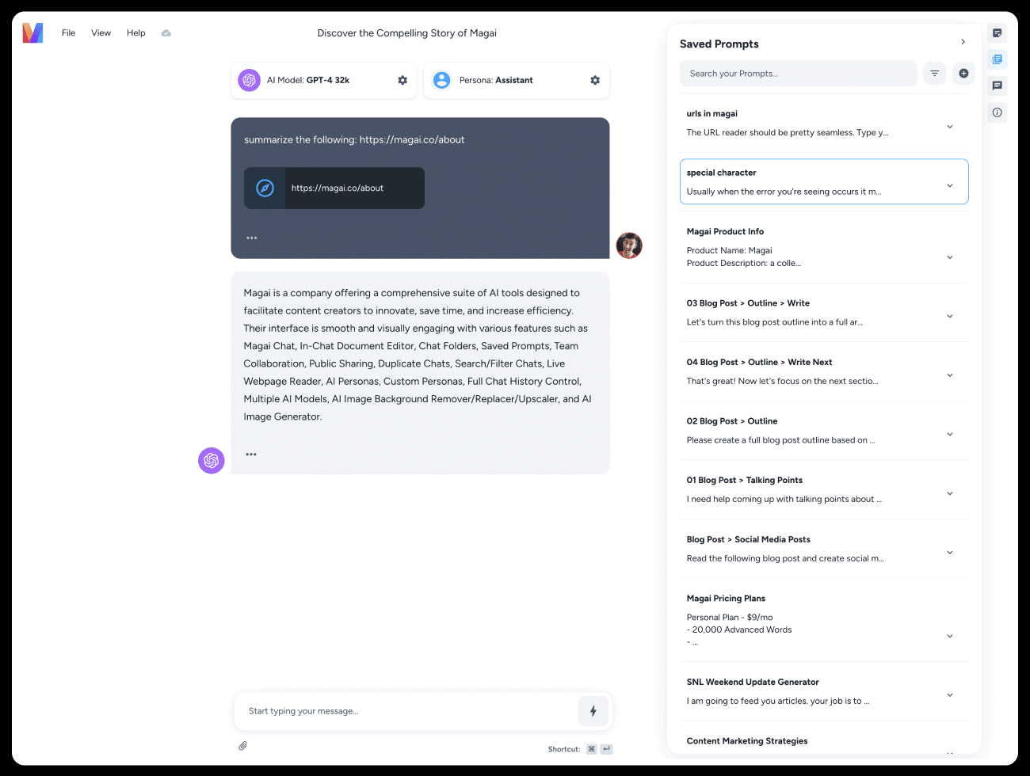Click the paperclip attachment icon

243,746
